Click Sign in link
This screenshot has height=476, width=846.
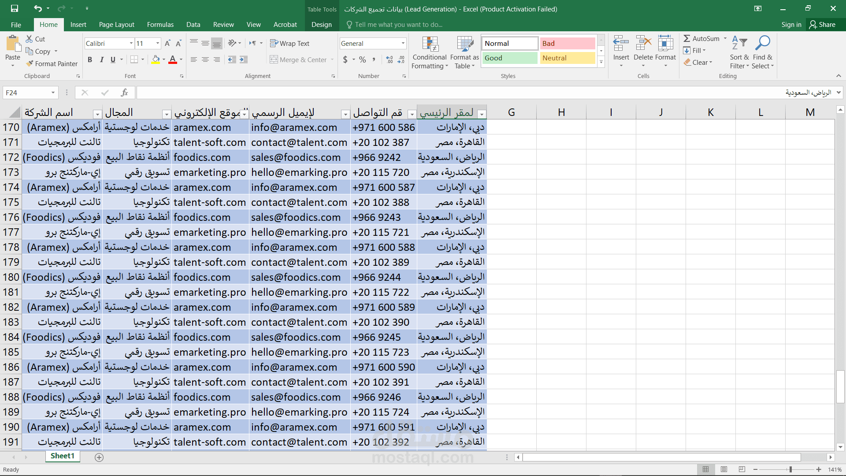791,25
